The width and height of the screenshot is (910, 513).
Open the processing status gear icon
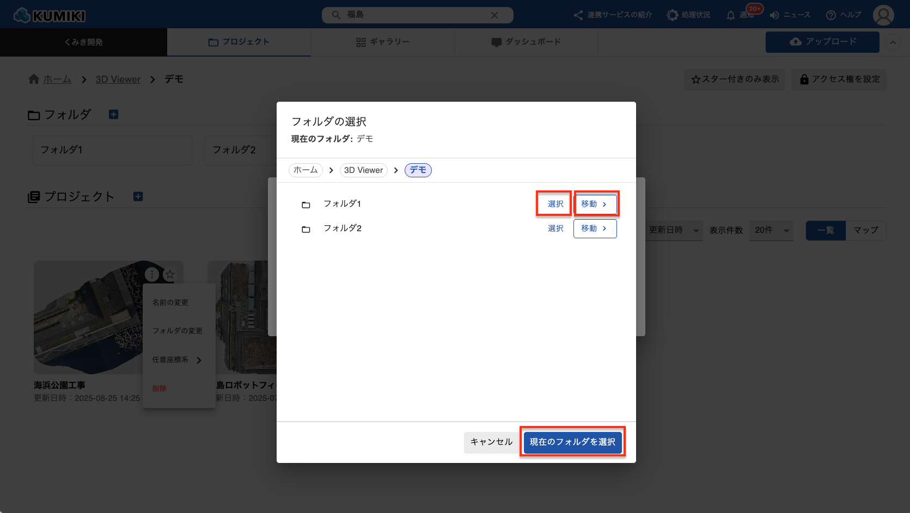(x=673, y=15)
